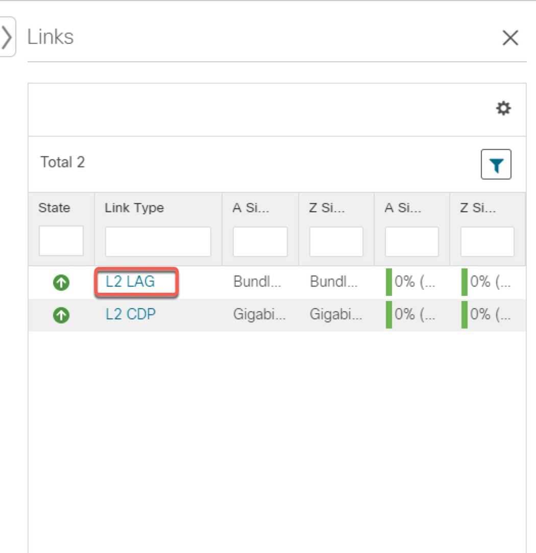Click the Total 2 label

(62, 162)
